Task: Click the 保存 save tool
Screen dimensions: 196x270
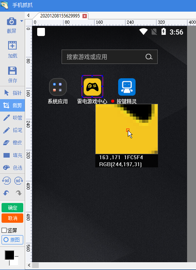Action: [x=12, y=75]
